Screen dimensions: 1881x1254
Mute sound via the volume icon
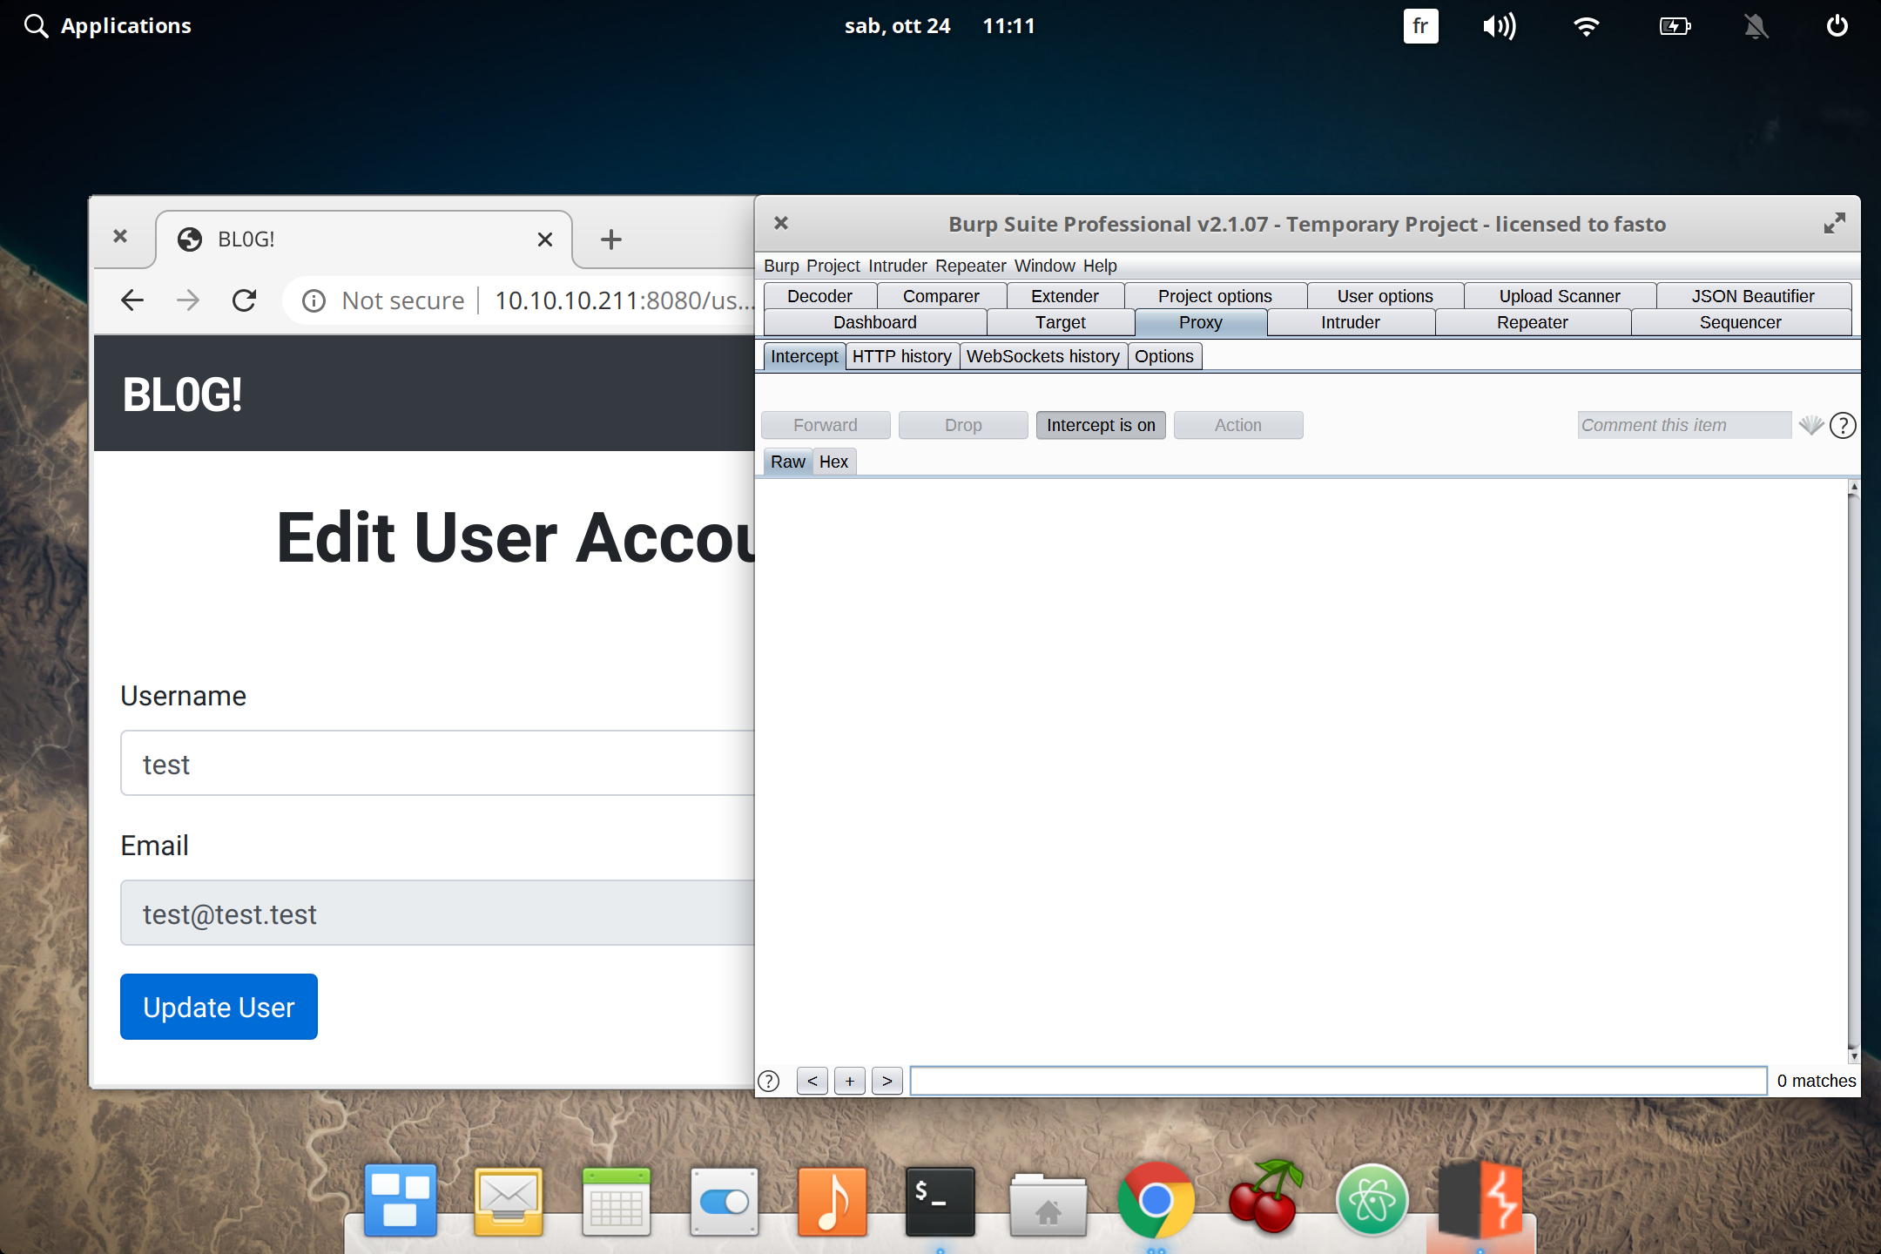pyautogui.click(x=1498, y=25)
